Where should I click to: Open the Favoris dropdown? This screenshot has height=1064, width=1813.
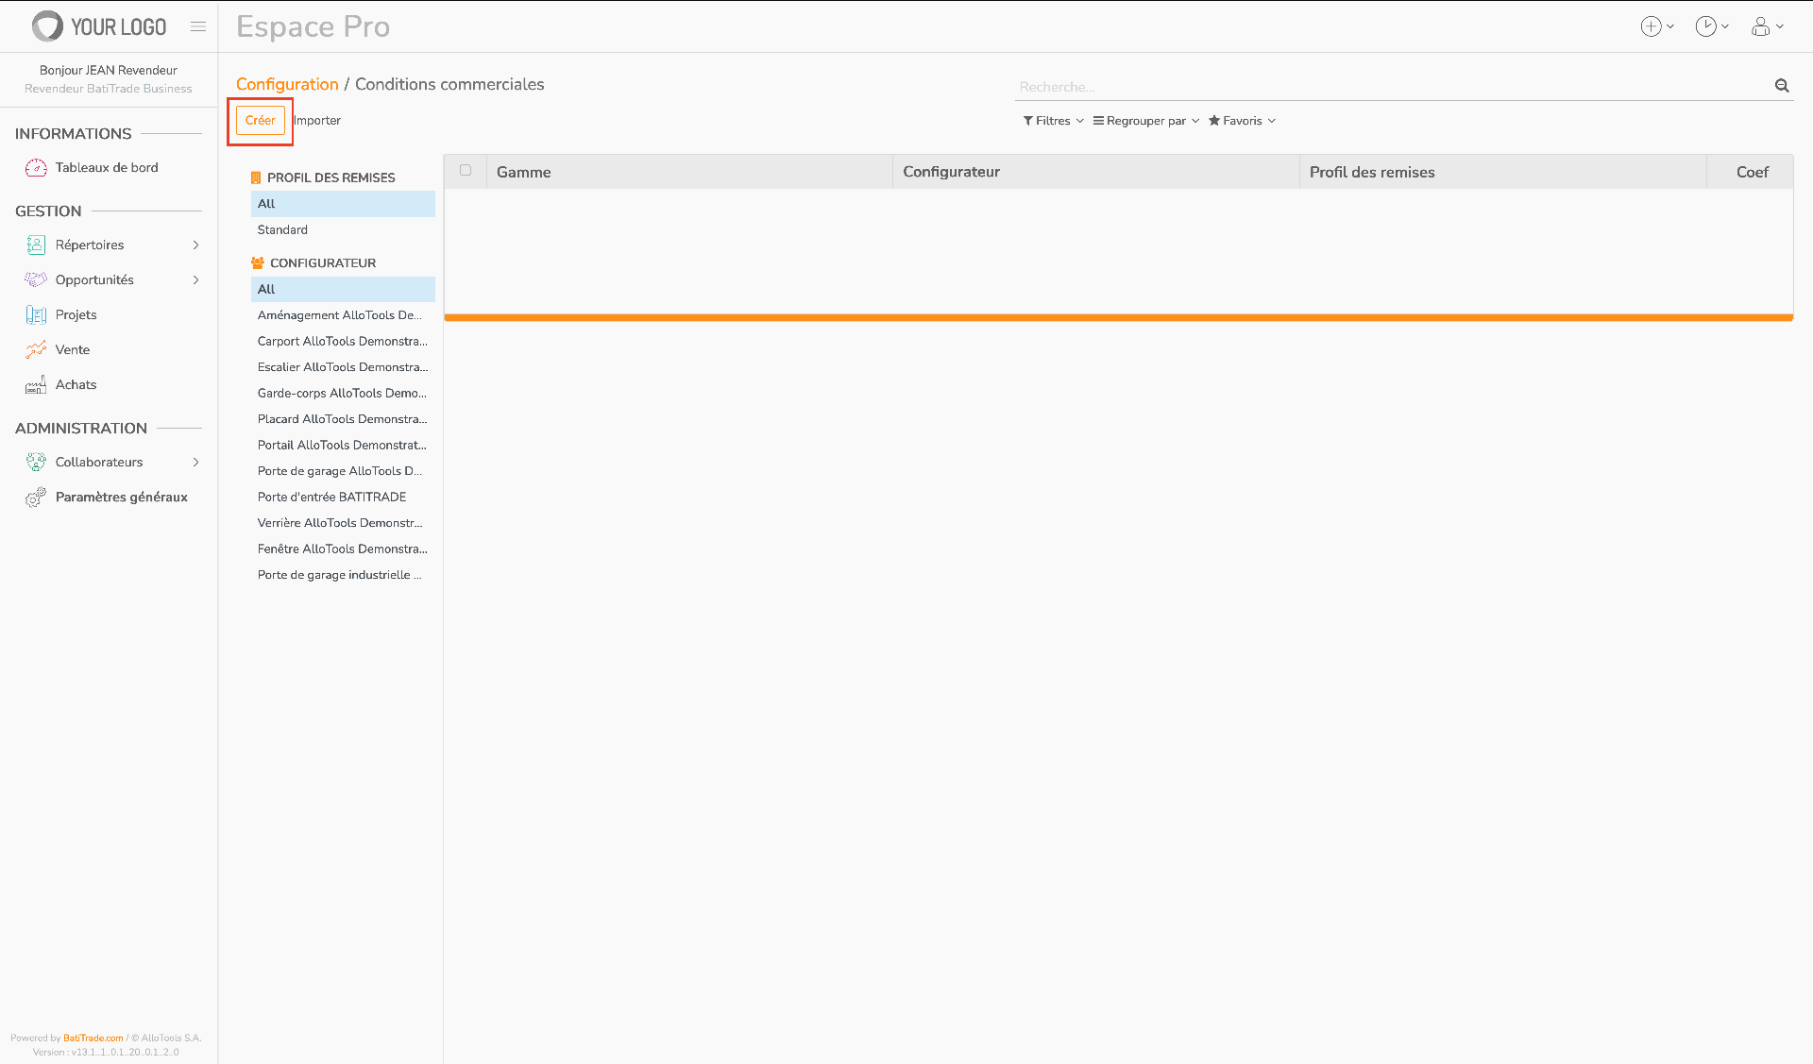(x=1242, y=121)
